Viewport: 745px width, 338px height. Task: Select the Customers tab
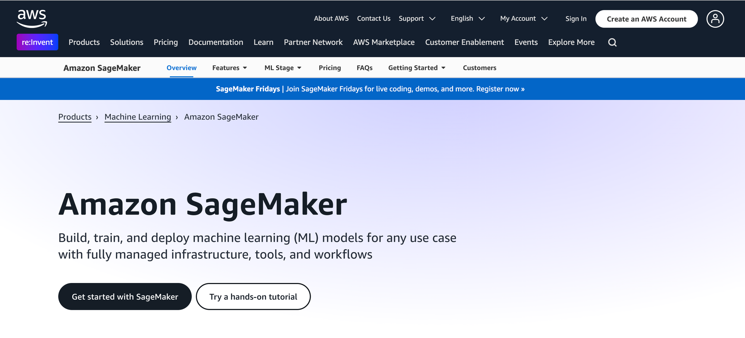click(x=479, y=68)
